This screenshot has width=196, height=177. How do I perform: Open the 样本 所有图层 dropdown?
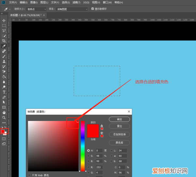72,9
